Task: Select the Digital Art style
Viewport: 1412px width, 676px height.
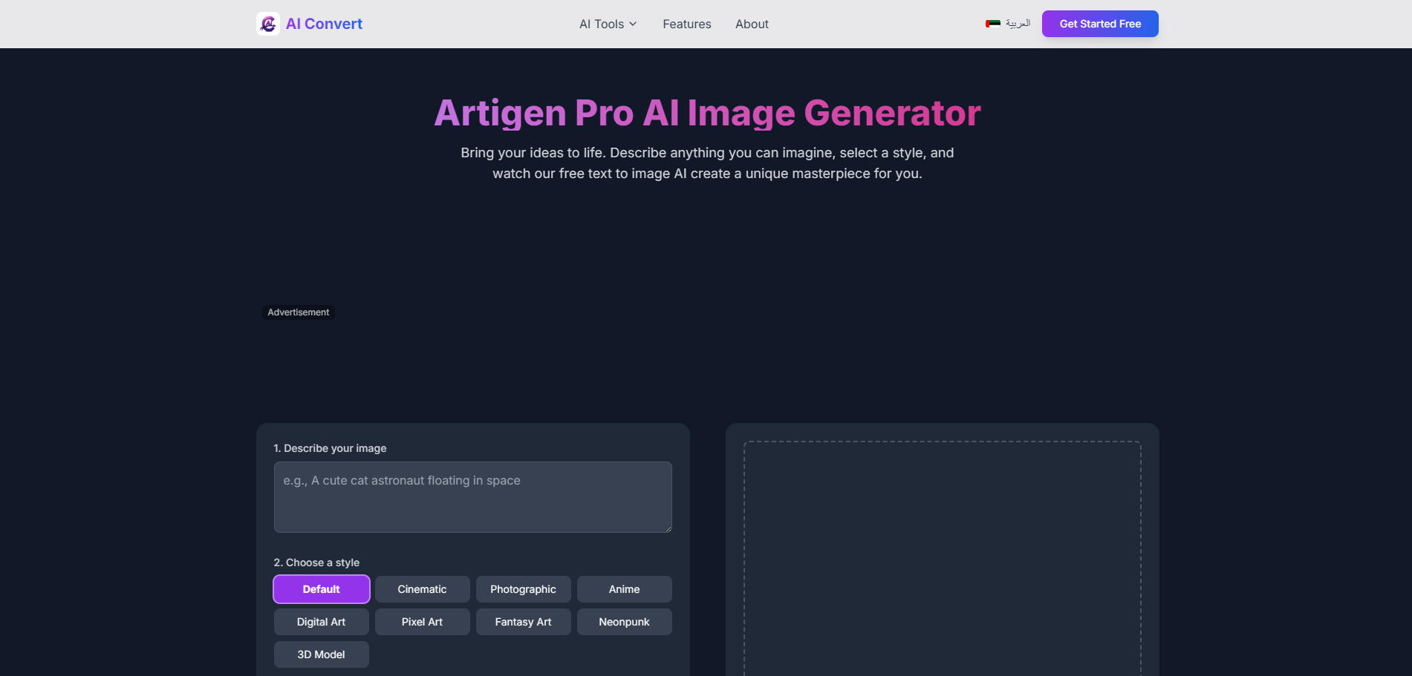Action: 321,621
